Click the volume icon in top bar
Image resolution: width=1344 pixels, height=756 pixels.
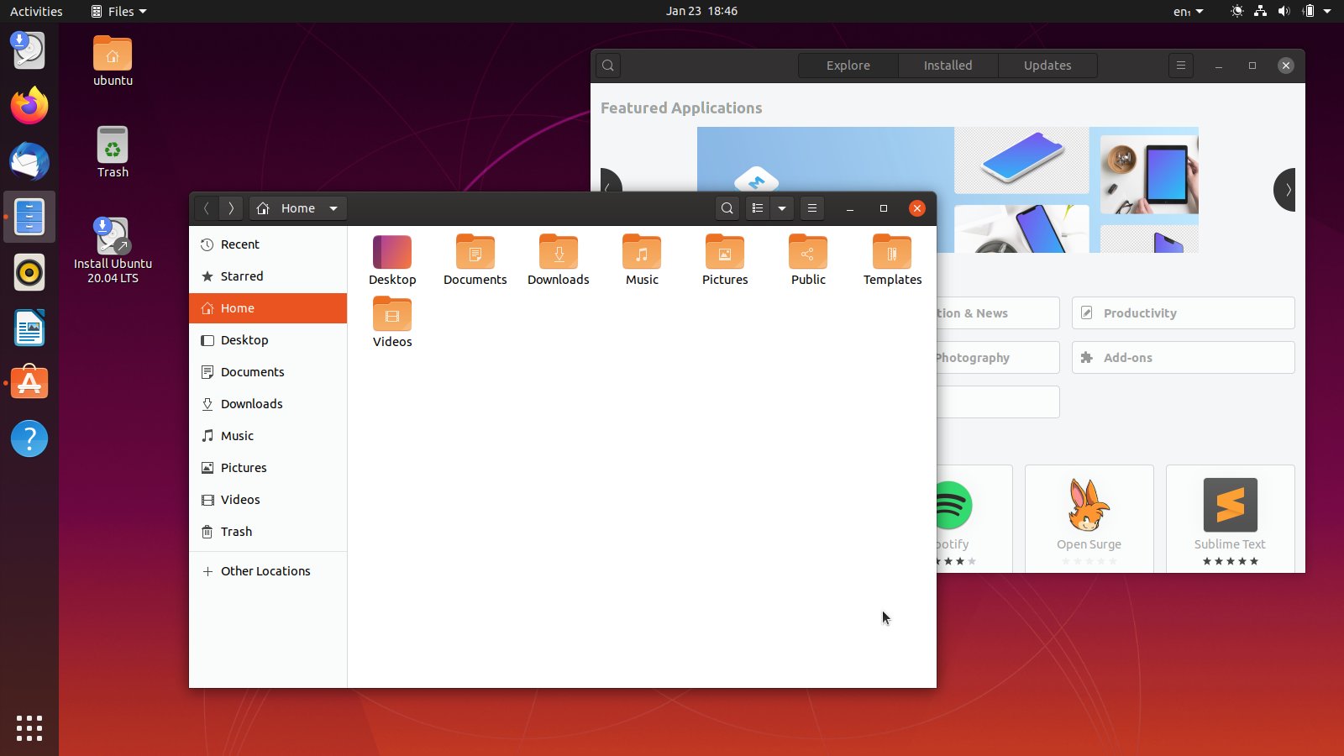(x=1284, y=11)
